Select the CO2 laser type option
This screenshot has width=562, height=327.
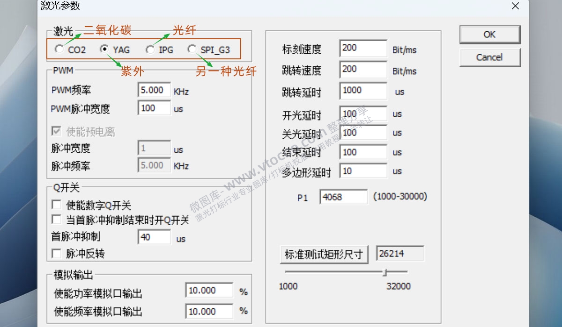coord(59,49)
